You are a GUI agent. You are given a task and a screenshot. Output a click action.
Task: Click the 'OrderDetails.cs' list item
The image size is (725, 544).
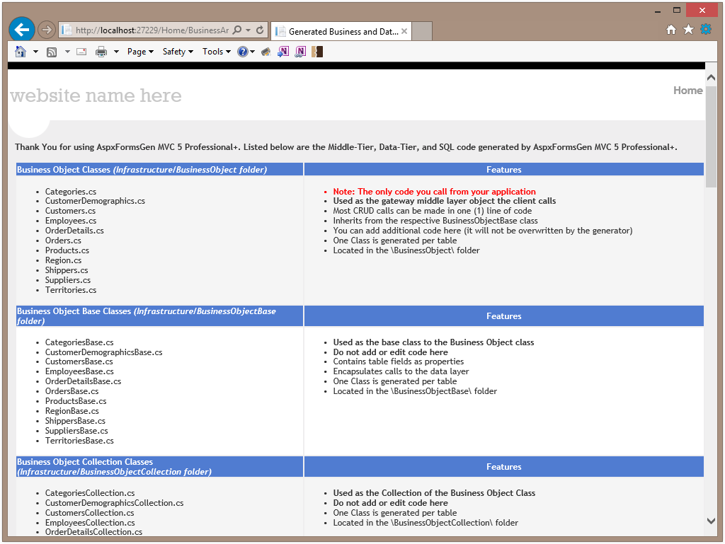click(74, 231)
